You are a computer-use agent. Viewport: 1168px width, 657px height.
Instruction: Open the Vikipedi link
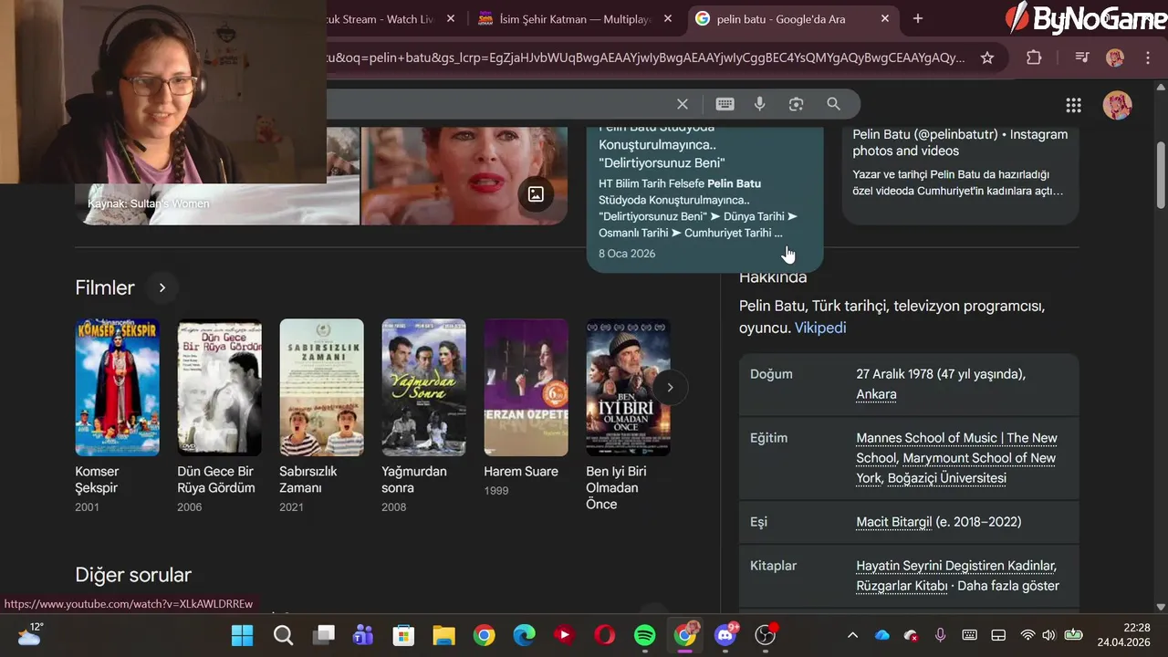820,328
